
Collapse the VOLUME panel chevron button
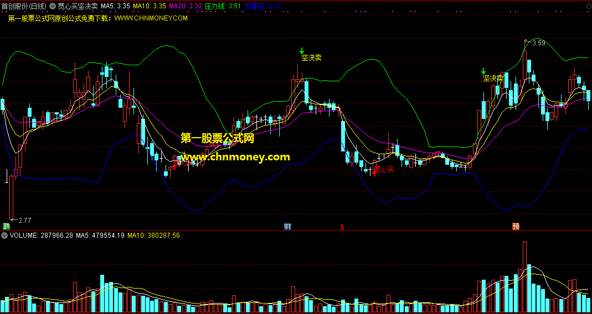pos(4,236)
